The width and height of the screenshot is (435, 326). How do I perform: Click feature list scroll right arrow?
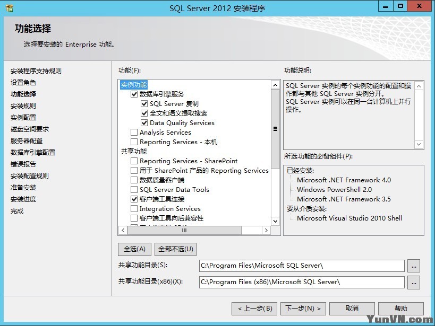tap(266, 230)
